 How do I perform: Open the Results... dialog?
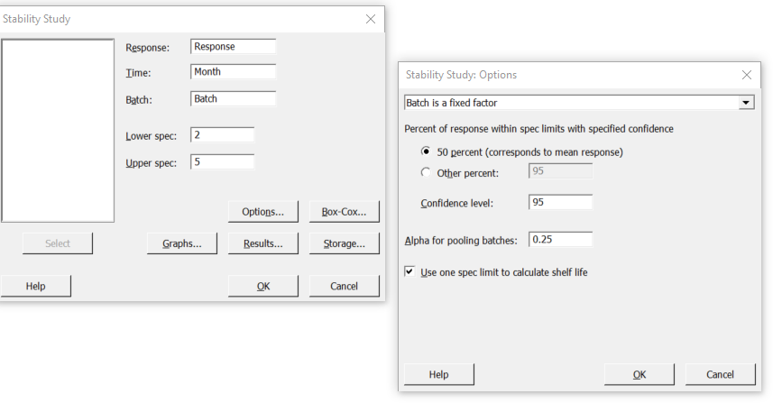pyautogui.click(x=262, y=243)
